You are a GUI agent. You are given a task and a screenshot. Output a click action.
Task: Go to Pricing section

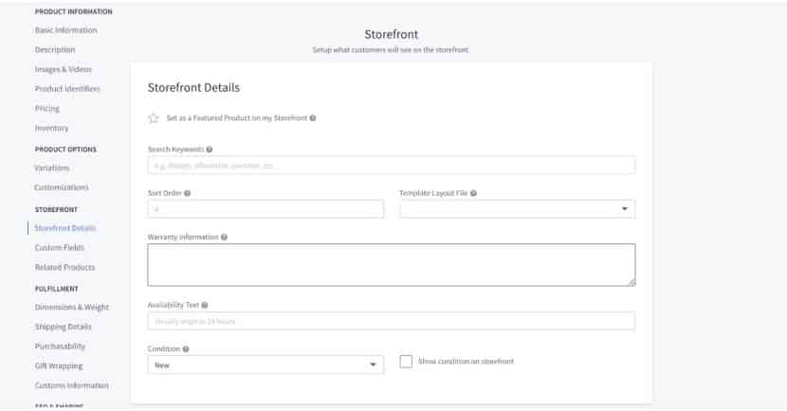pos(47,108)
